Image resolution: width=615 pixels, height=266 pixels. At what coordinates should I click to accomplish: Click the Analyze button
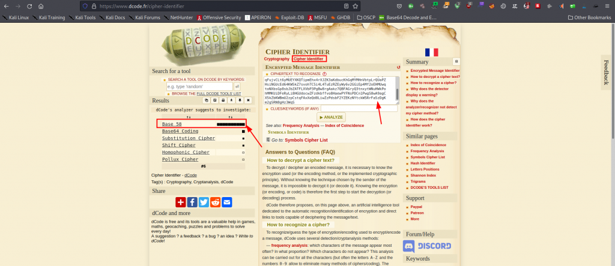point(331,117)
